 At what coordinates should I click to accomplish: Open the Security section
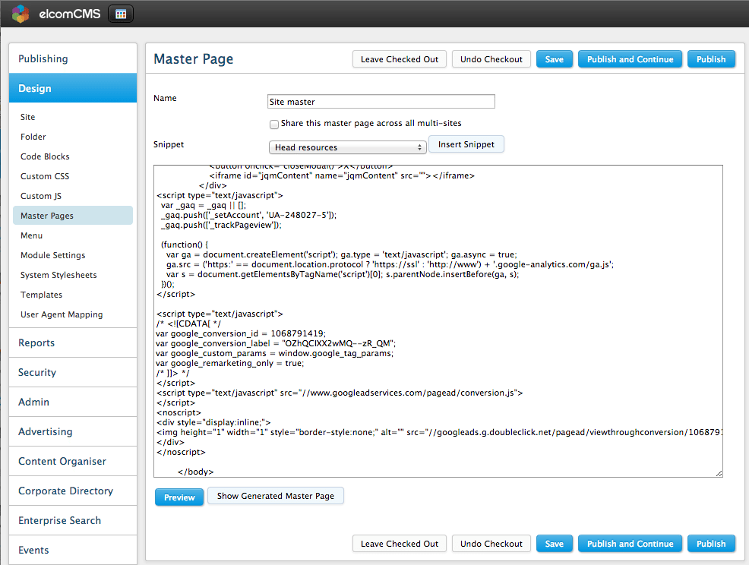click(x=36, y=372)
